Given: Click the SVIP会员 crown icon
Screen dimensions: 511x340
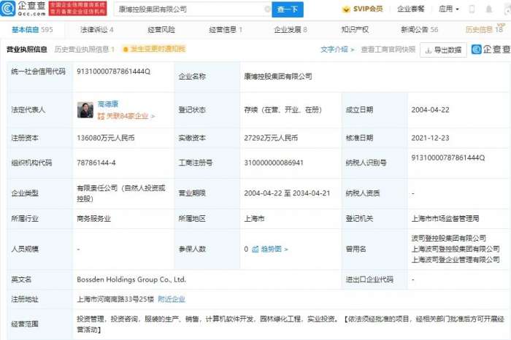Looking at the screenshot, I should 347,9.
